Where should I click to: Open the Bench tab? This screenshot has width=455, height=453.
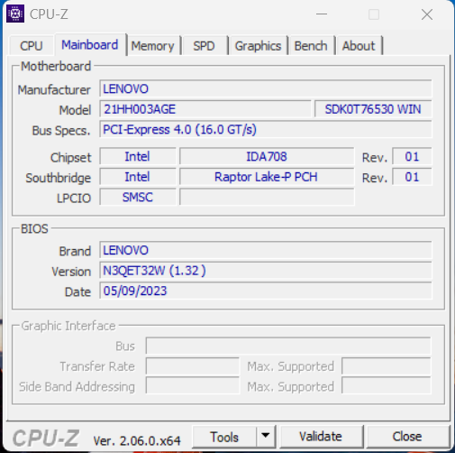click(x=311, y=46)
